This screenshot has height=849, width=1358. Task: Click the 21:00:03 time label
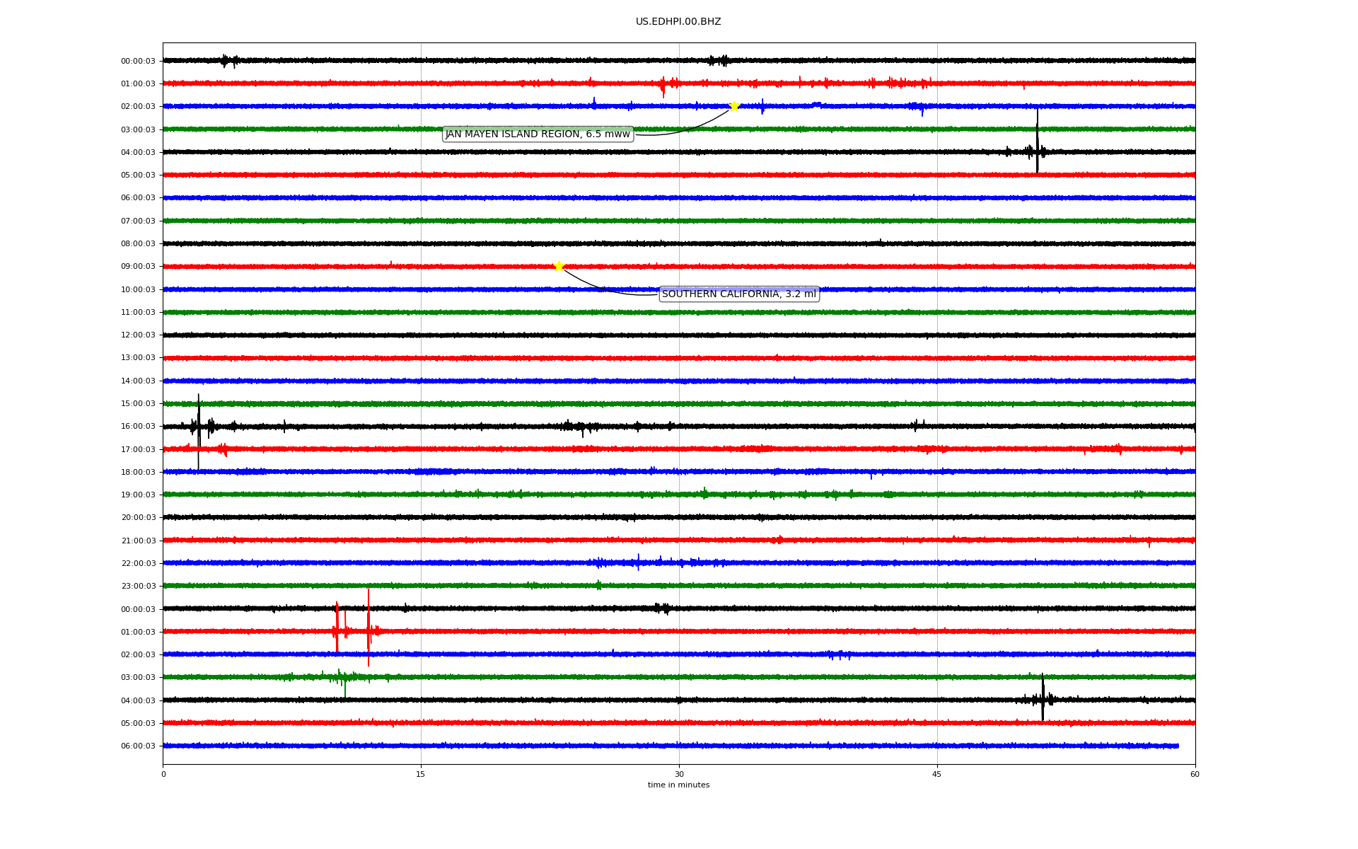138,541
